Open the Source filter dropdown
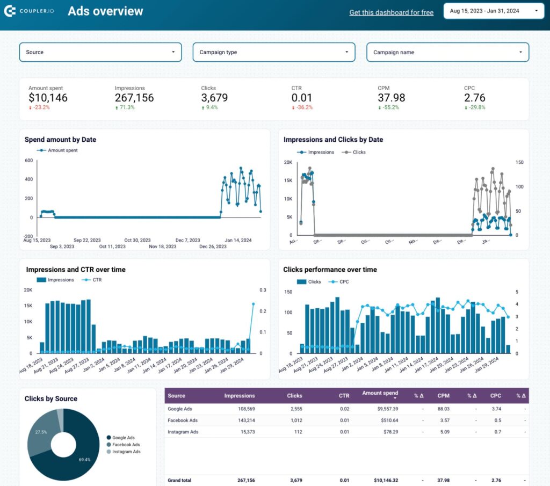The image size is (550, 486). 100,52
